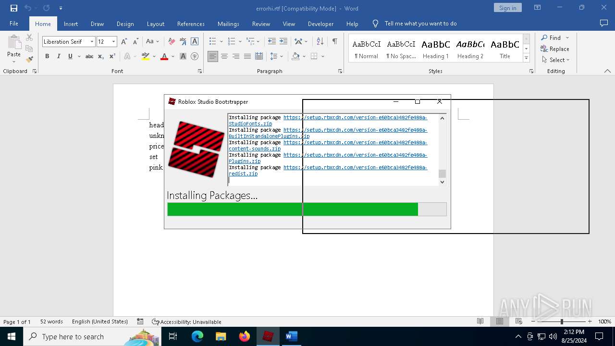Viewport: 615px width, 346px height.
Task: Open File Explorer from the taskbar
Action: tap(221, 336)
